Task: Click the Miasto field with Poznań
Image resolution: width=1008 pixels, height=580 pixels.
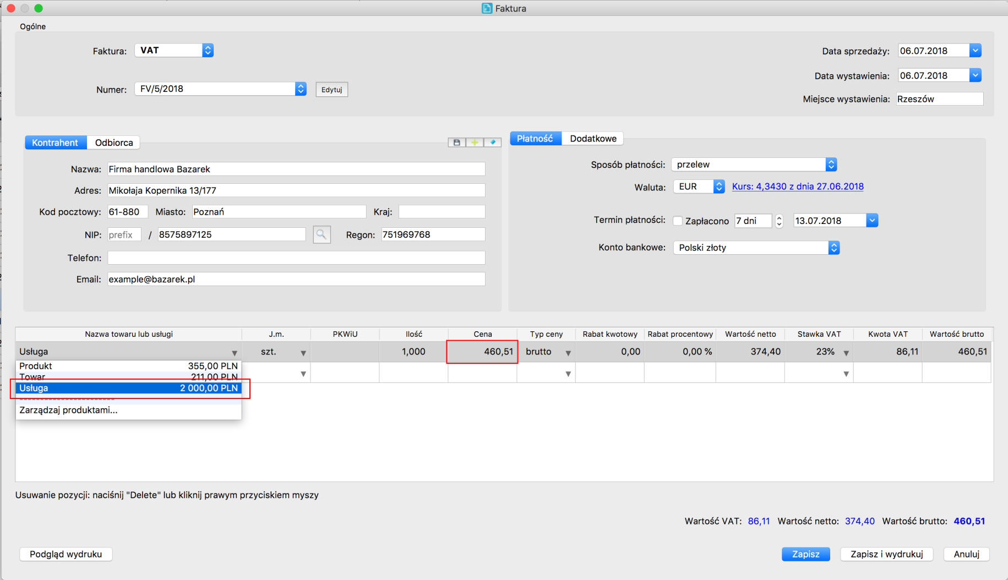Action: click(279, 212)
